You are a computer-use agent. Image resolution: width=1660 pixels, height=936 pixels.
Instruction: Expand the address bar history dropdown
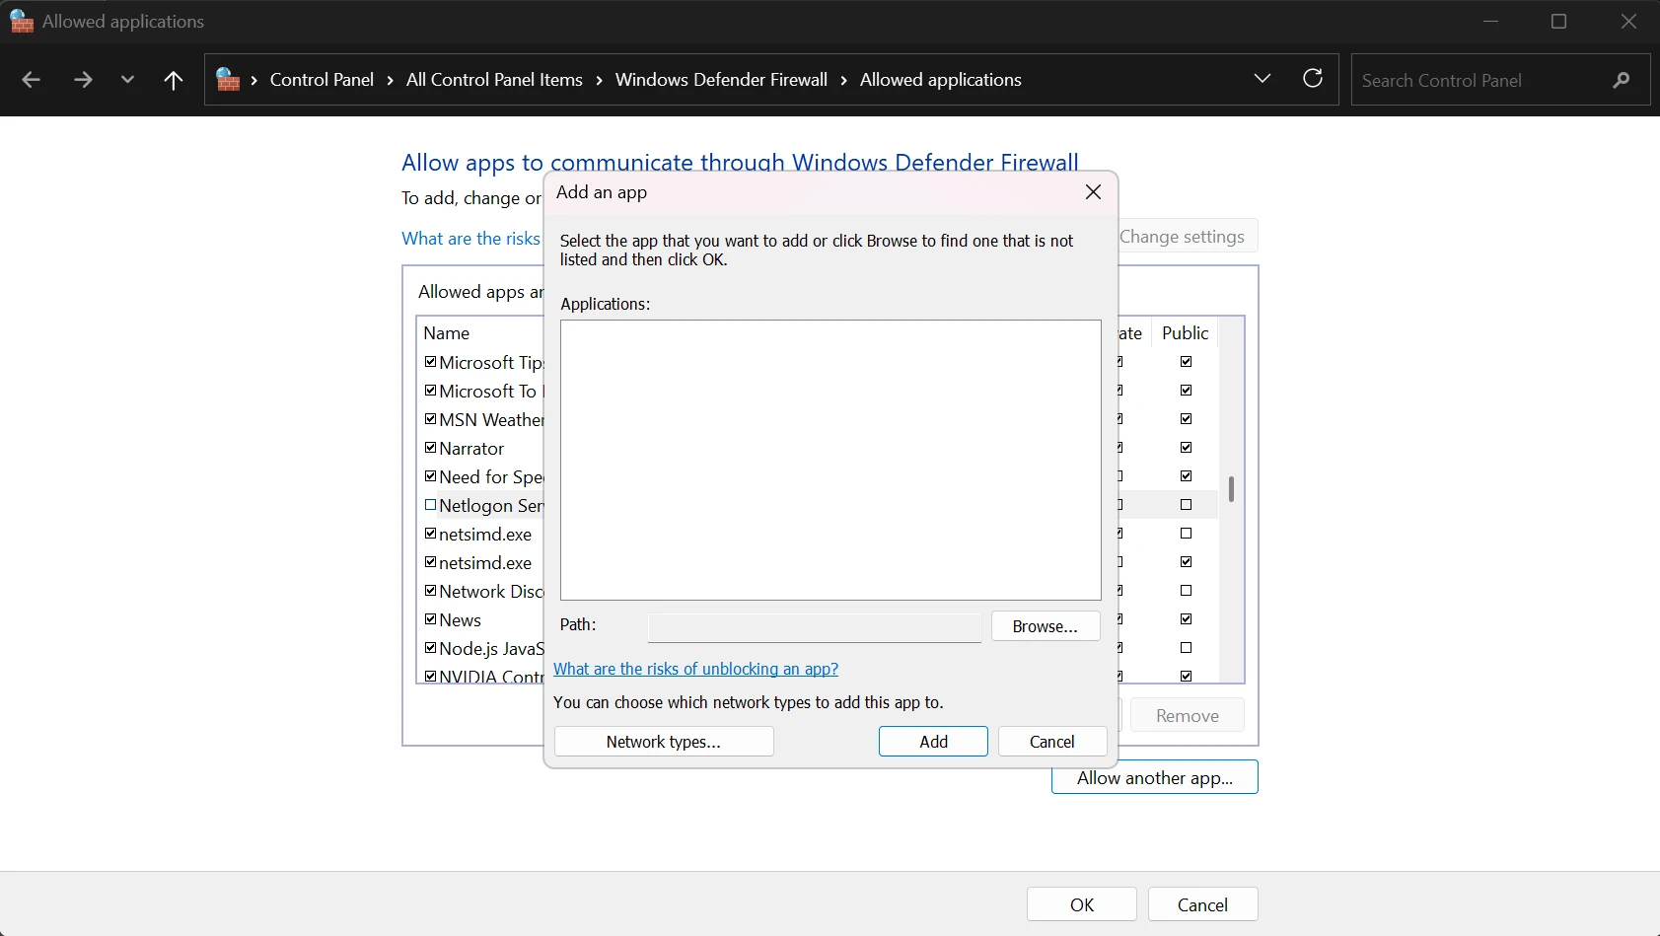[1262, 79]
